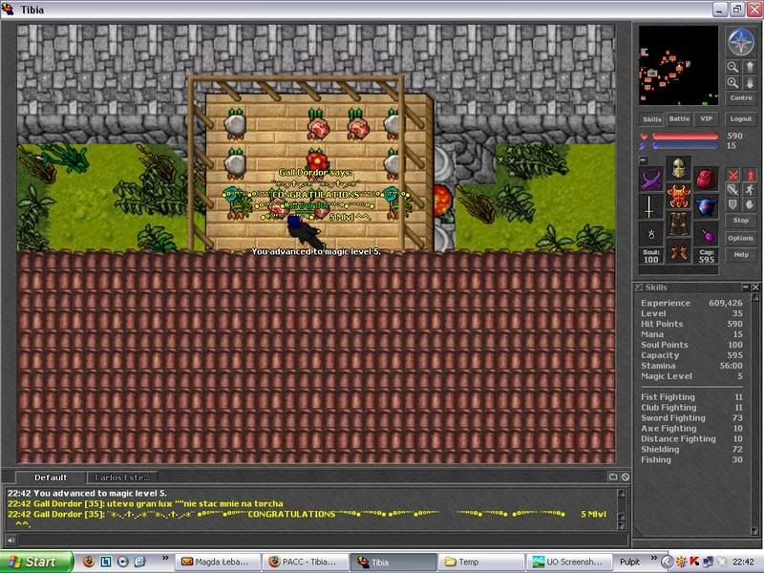Image resolution: width=764 pixels, height=573 pixels.
Task: Enable defensive fight mode
Action: [732, 204]
